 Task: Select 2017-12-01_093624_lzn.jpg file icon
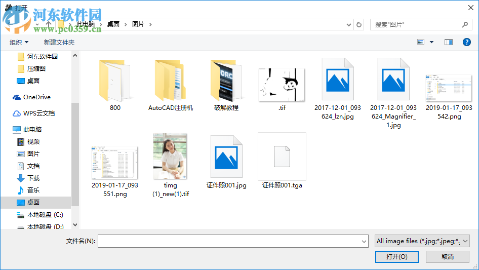338,79
